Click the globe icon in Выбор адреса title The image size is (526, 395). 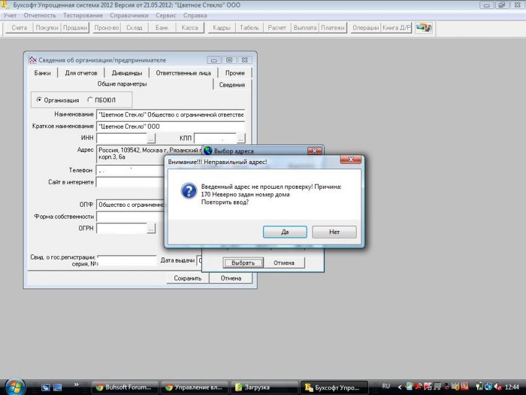click(208, 151)
